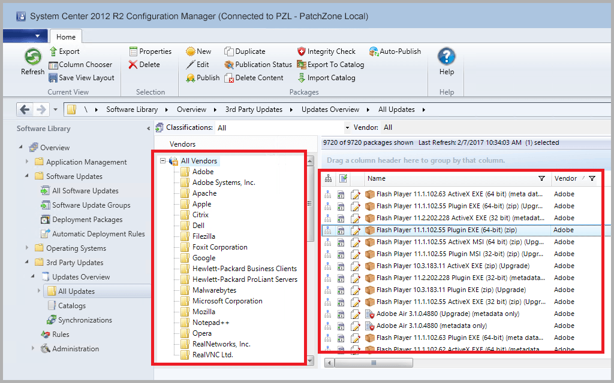This screenshot has width=614, height=383.
Task: Open the Auto-Publish option
Action: [395, 51]
